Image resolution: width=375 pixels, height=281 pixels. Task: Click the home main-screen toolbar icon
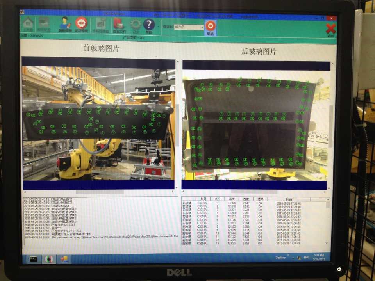27,24
